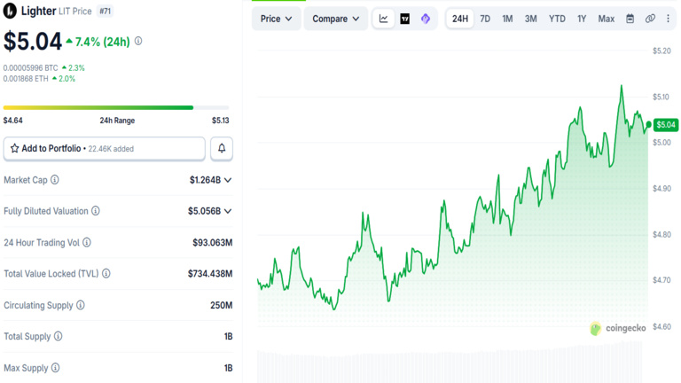Expand the Market Cap chevron
The image size is (681, 383).
pos(228,180)
